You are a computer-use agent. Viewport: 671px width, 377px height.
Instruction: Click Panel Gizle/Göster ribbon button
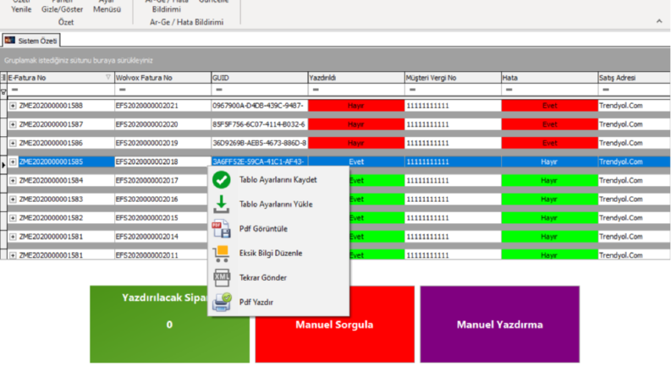click(x=62, y=7)
